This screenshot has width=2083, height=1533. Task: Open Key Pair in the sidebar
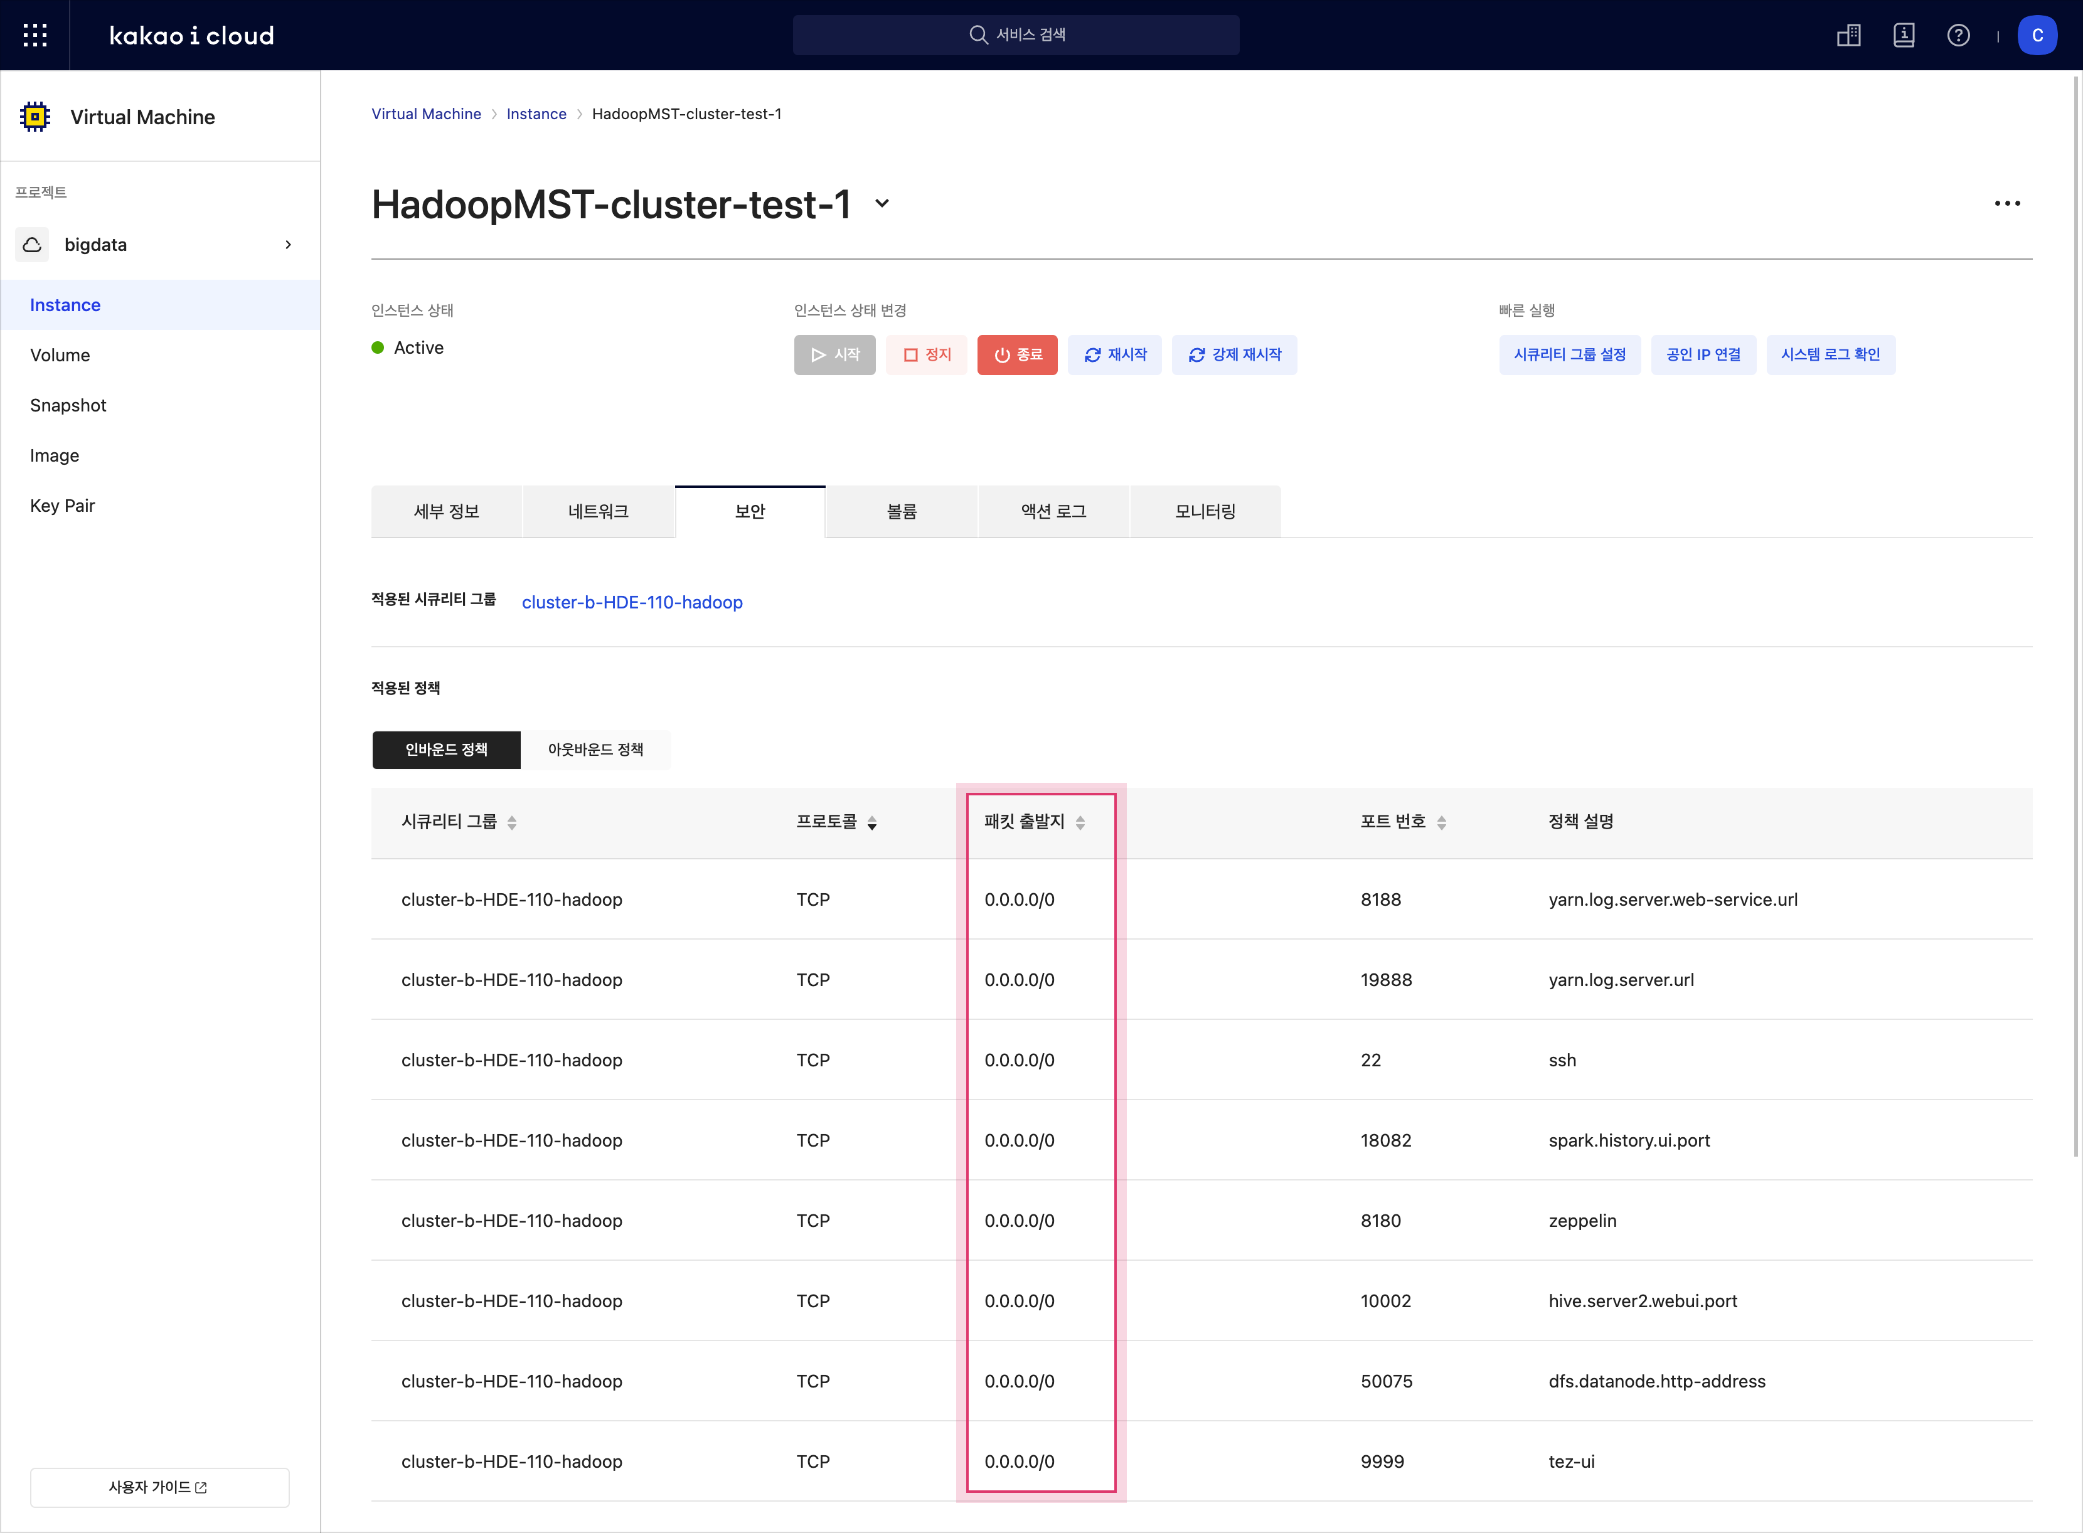[159, 506]
